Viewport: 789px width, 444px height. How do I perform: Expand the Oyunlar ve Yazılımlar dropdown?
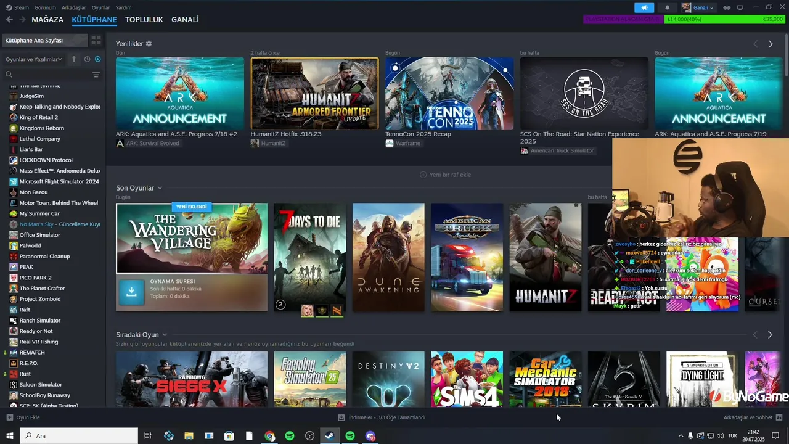pyautogui.click(x=34, y=59)
